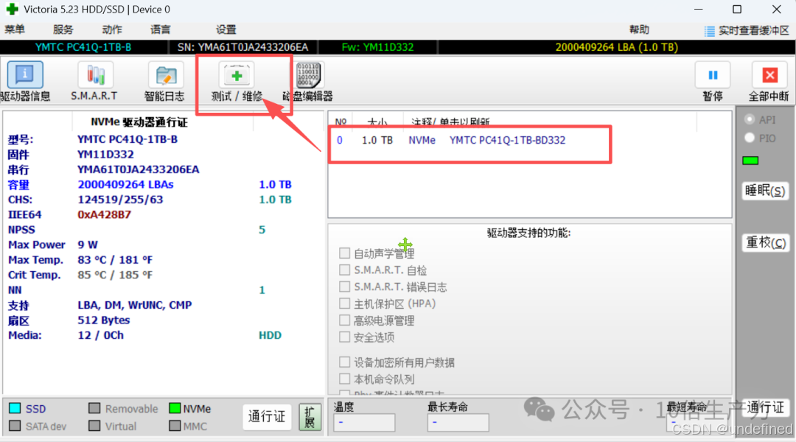796x442 pixels.
Task: Toggle the 安全选项 checkbox
Action: (x=345, y=337)
